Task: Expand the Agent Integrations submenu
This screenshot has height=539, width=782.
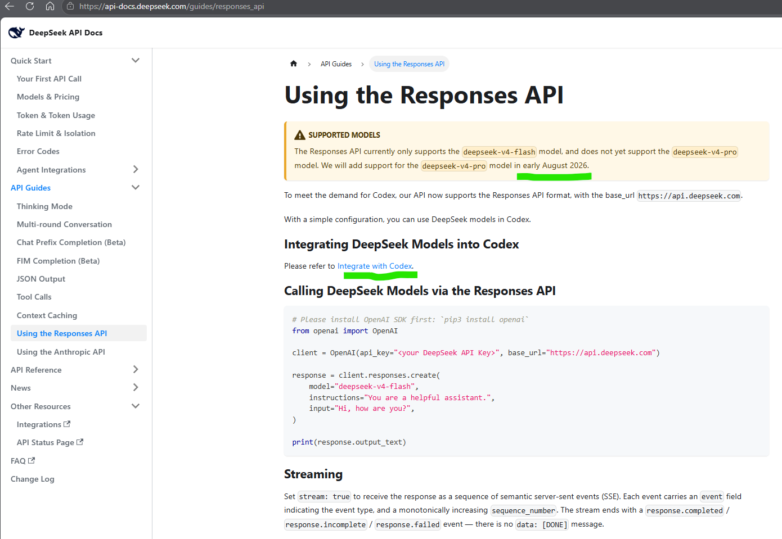Action: click(136, 169)
